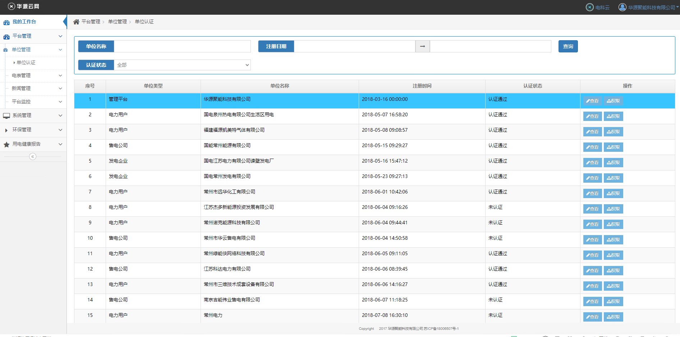
Task: Open the 认证状态 dropdown
Action: pos(182,65)
